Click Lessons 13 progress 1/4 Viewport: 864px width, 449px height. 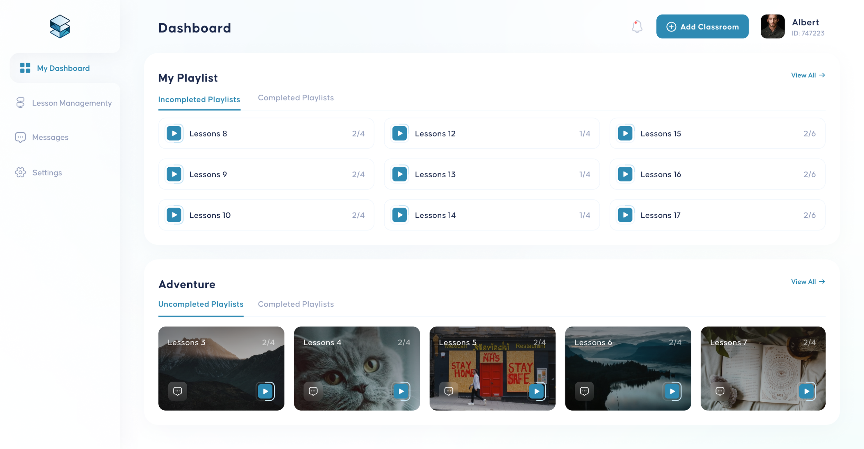tap(585, 175)
